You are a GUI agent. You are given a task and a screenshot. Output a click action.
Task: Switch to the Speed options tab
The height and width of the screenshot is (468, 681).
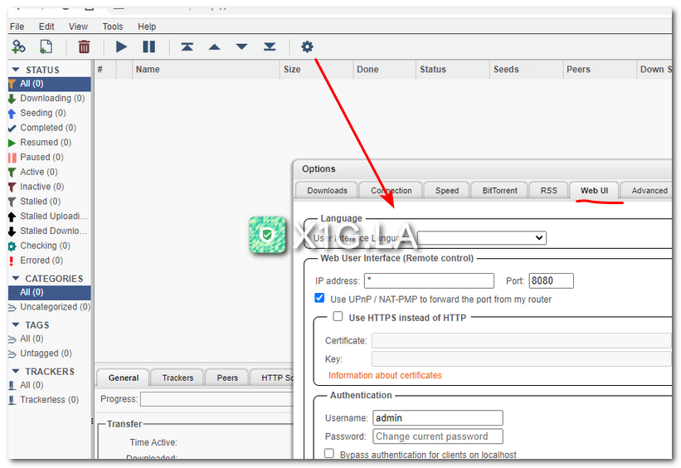pos(447,191)
